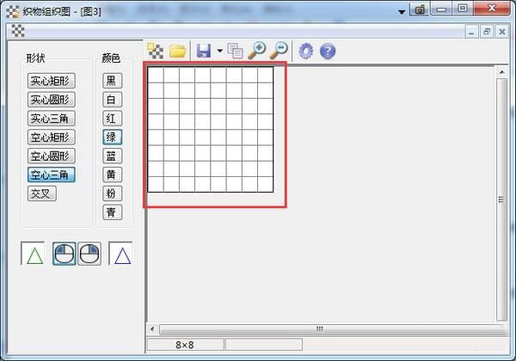Choose the 白 color button
Viewport: 516px width, 361px height.
click(112, 100)
